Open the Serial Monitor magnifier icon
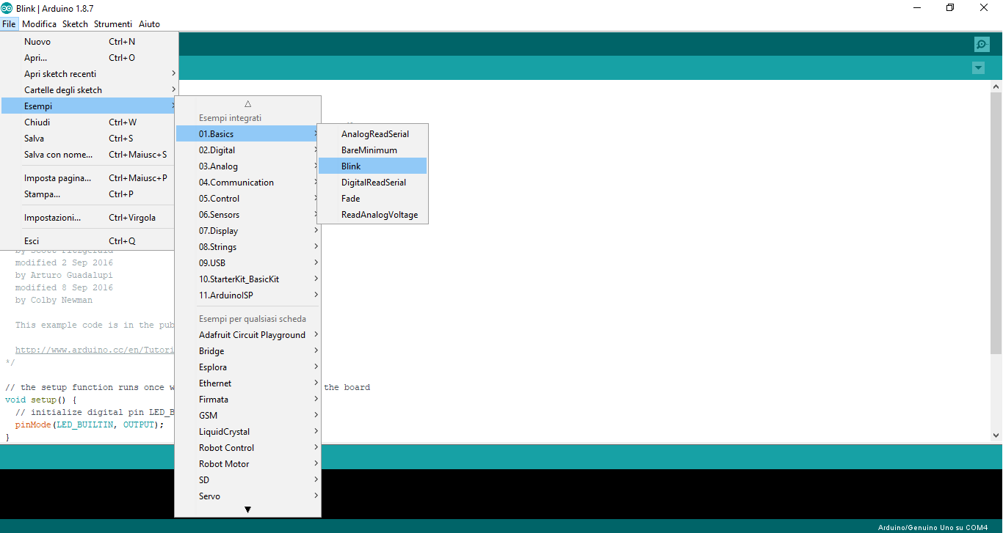This screenshot has width=1003, height=533. (x=982, y=45)
